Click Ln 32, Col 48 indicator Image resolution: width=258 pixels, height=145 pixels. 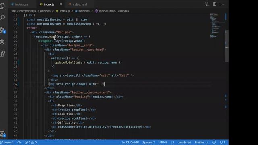pos(130,142)
